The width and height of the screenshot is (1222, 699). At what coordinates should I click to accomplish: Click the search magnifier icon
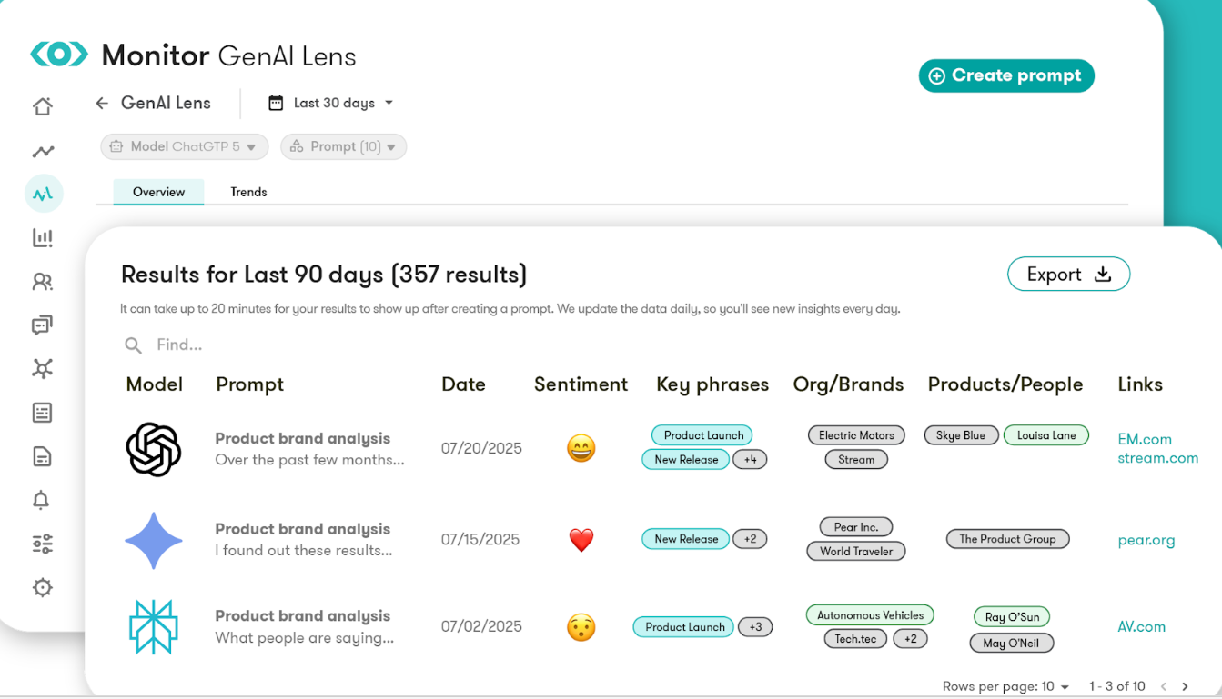(134, 345)
